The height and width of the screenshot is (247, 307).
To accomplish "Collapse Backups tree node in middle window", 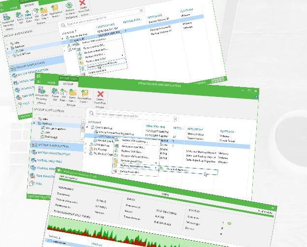I will (34, 123).
